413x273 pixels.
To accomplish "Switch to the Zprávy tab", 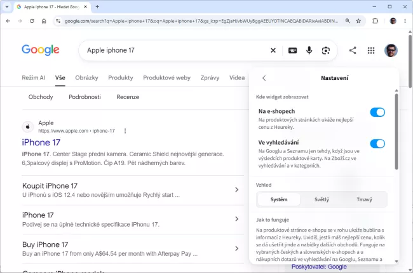I will click(210, 77).
